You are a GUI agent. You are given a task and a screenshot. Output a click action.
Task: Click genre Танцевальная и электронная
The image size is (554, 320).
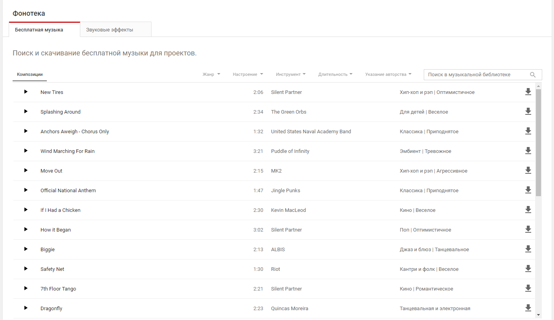[x=435, y=309]
